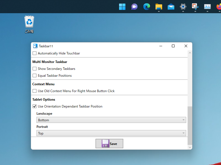Click the Portrait label
Viewport: 221px width, 165px height.
(x=42, y=127)
